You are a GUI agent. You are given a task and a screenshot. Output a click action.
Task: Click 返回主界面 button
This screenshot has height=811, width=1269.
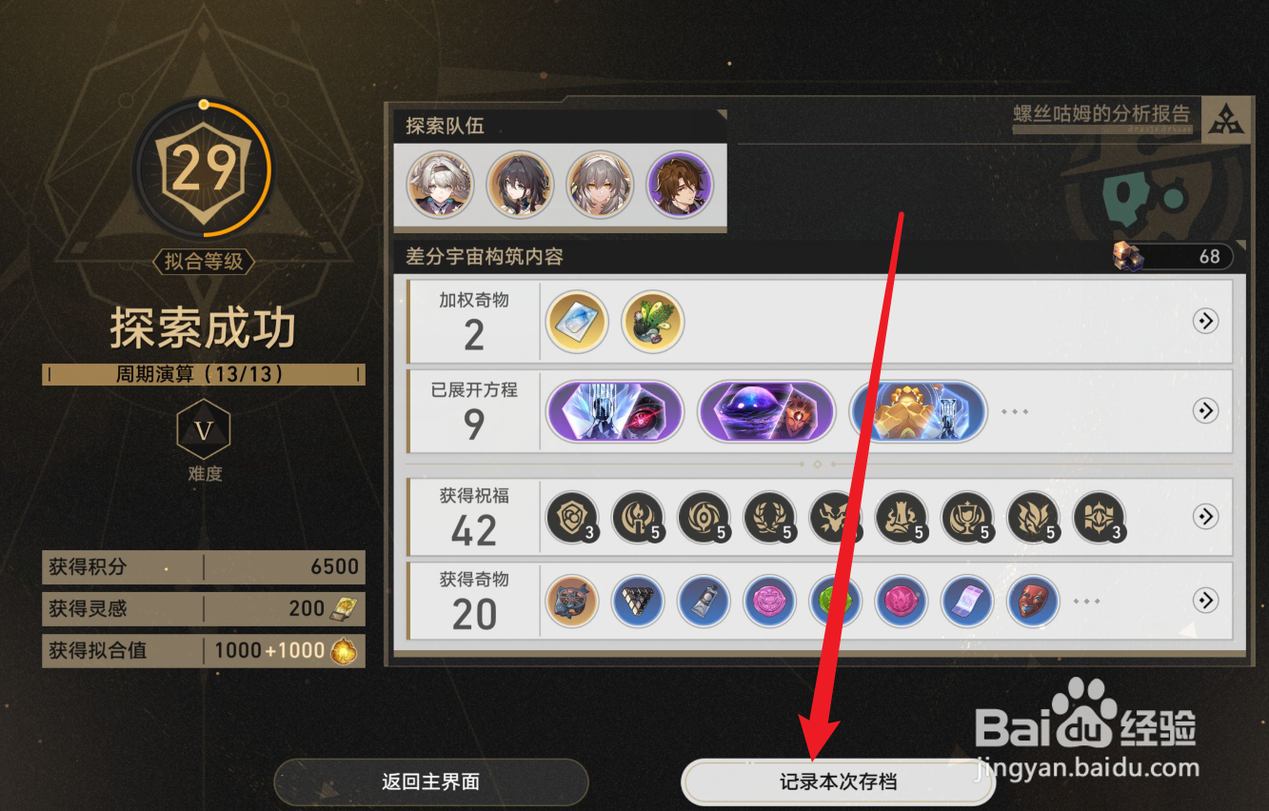pyautogui.click(x=431, y=782)
